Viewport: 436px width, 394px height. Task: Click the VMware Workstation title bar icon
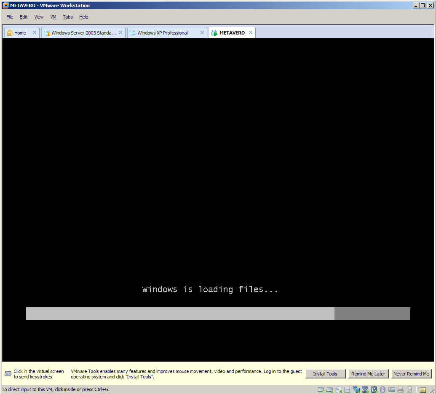click(x=5, y=5)
